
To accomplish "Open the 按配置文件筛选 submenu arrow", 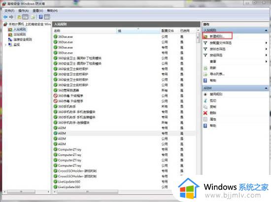I will point(267,43).
